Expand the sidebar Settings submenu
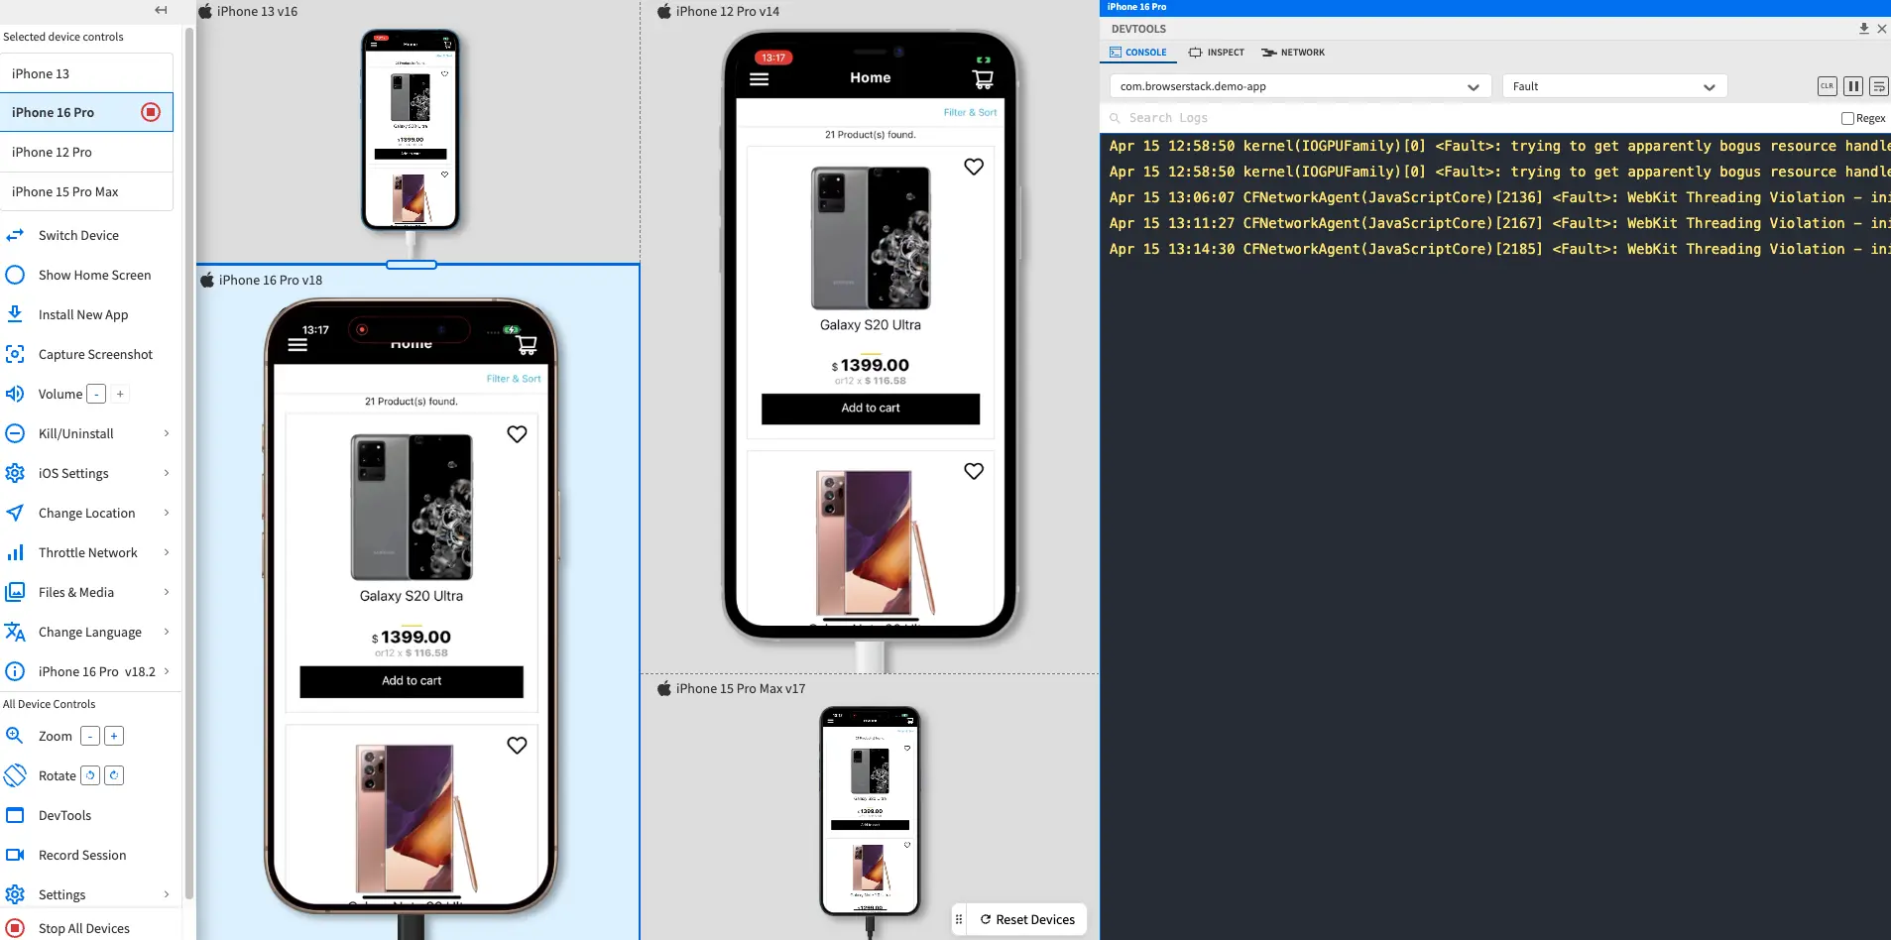 [x=166, y=894]
